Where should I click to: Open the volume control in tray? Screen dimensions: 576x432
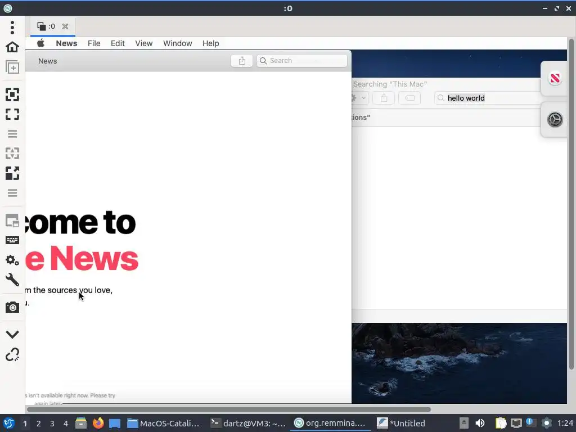pyautogui.click(x=480, y=423)
